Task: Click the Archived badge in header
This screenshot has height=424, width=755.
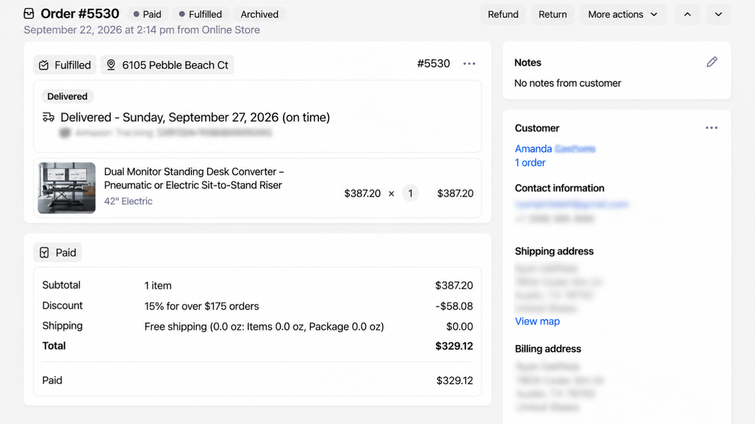Action: pyautogui.click(x=259, y=14)
